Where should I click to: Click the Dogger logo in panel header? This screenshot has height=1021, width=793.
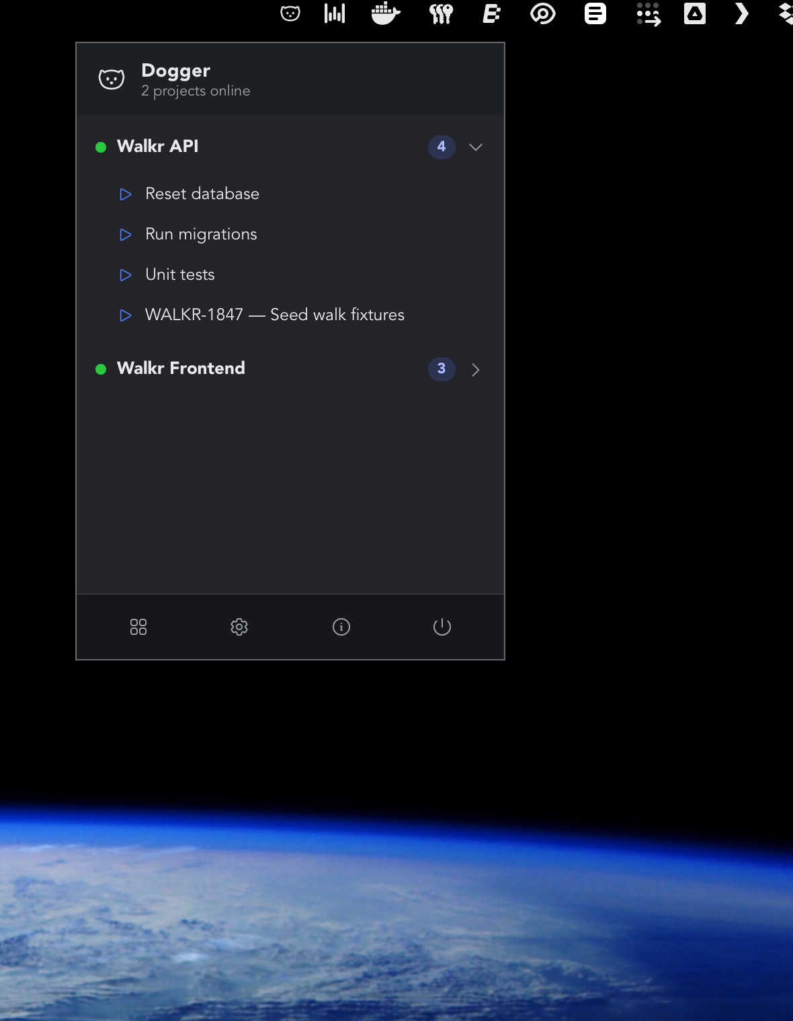(x=112, y=79)
